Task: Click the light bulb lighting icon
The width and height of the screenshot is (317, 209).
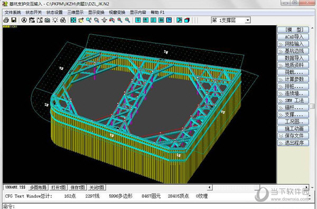Action: (x=55, y=20)
